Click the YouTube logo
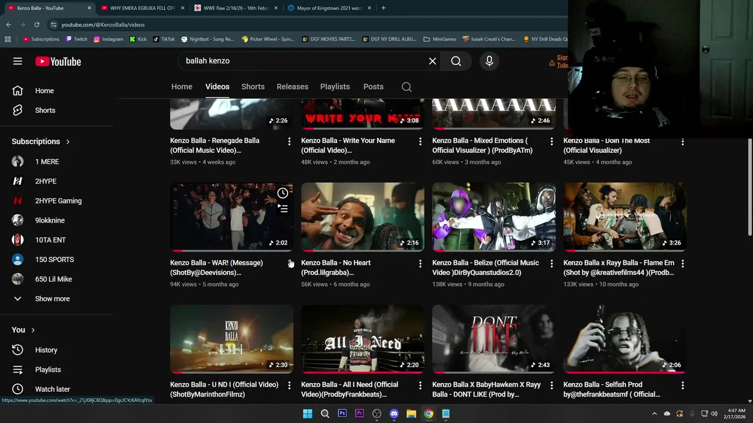Image resolution: width=753 pixels, height=423 pixels. 58,61
